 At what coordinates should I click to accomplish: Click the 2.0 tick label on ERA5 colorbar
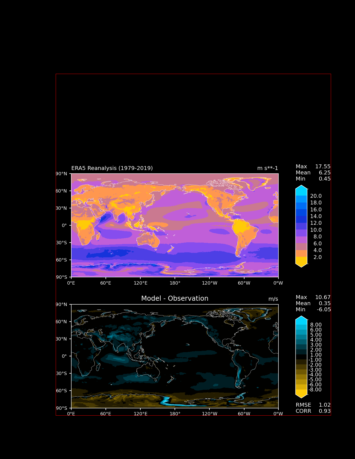coord(317,257)
